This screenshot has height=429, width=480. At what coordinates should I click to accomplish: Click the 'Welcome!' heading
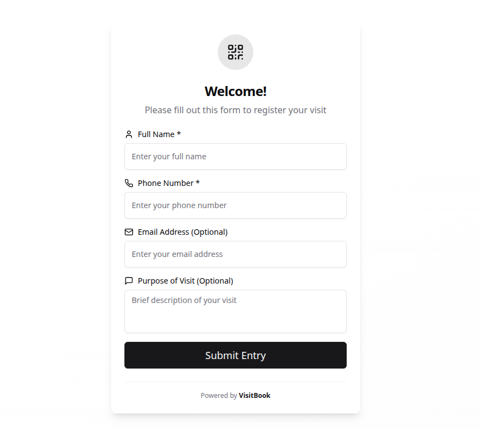point(236,92)
